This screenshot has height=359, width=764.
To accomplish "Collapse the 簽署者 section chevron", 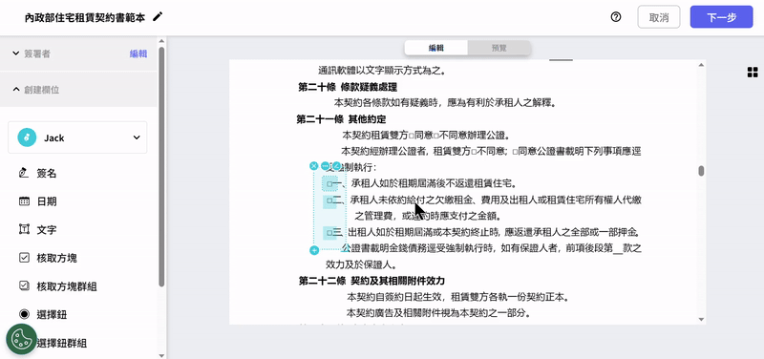I will tap(15, 53).
